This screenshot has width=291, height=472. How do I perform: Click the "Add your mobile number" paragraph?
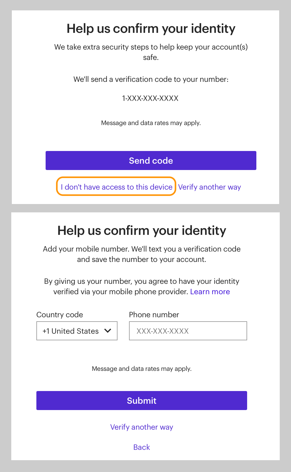click(x=141, y=254)
